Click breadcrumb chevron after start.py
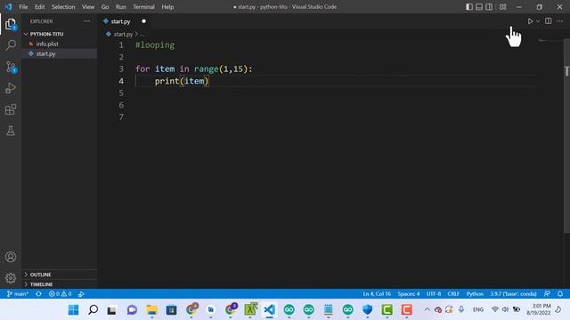This screenshot has height=320, width=570. [x=136, y=34]
